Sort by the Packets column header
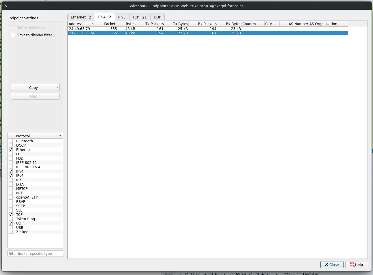 (x=106, y=24)
